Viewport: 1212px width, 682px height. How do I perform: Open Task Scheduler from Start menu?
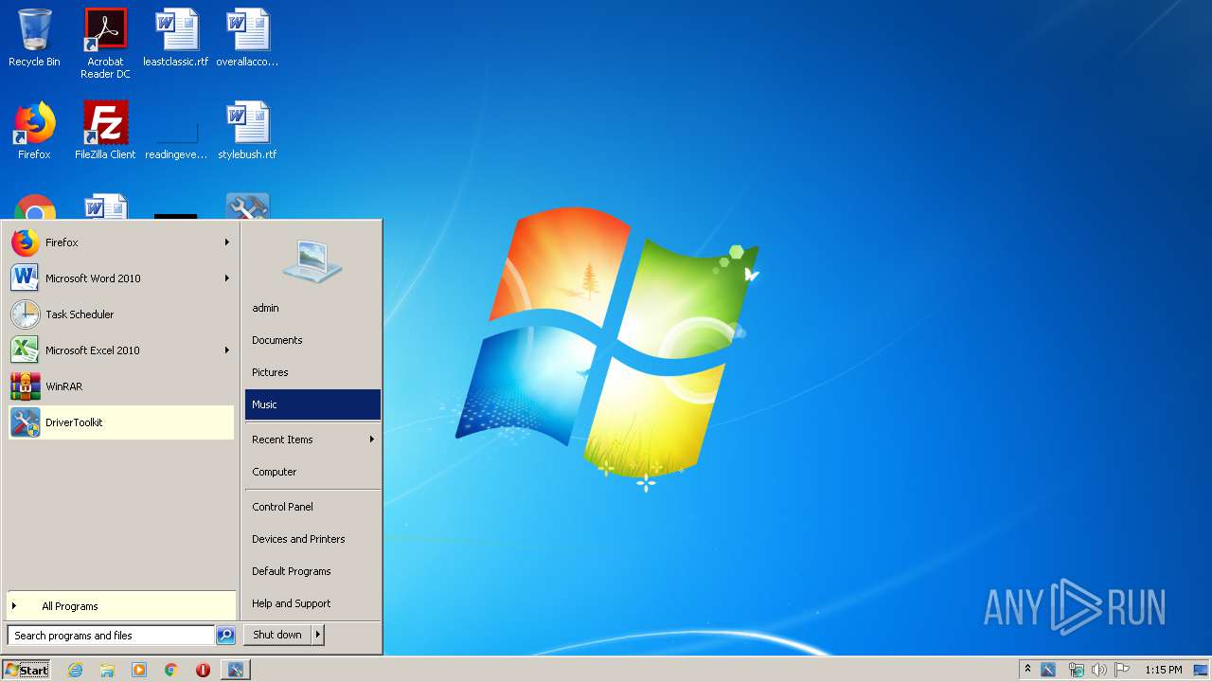click(x=121, y=314)
